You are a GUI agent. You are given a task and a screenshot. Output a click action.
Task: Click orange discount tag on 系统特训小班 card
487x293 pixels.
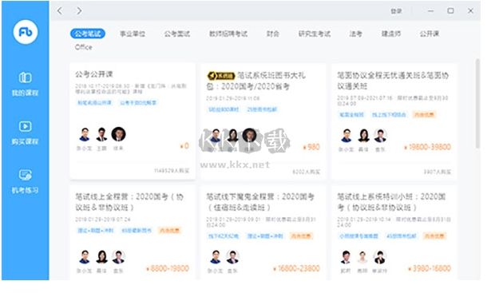tap(434, 236)
